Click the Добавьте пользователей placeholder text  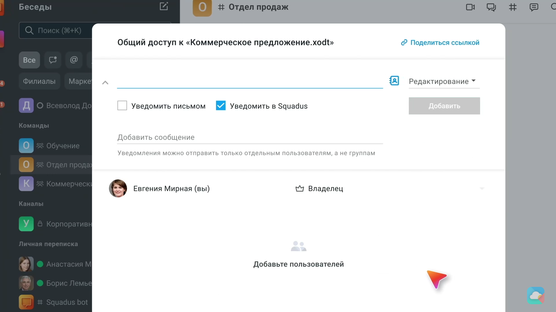pos(299,264)
